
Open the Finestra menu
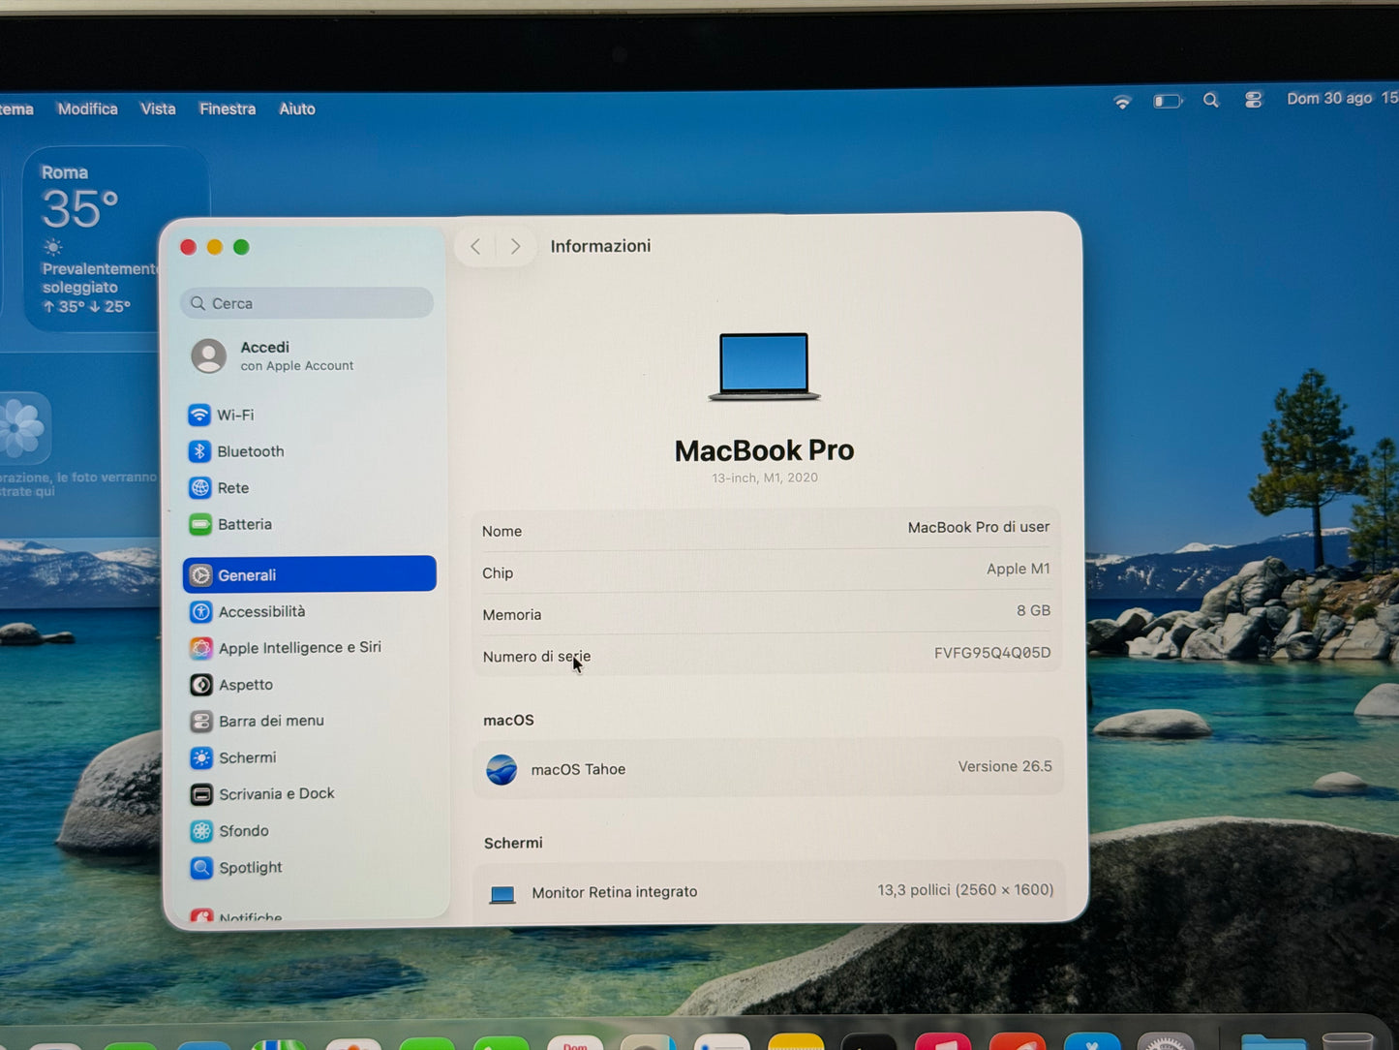(x=228, y=108)
